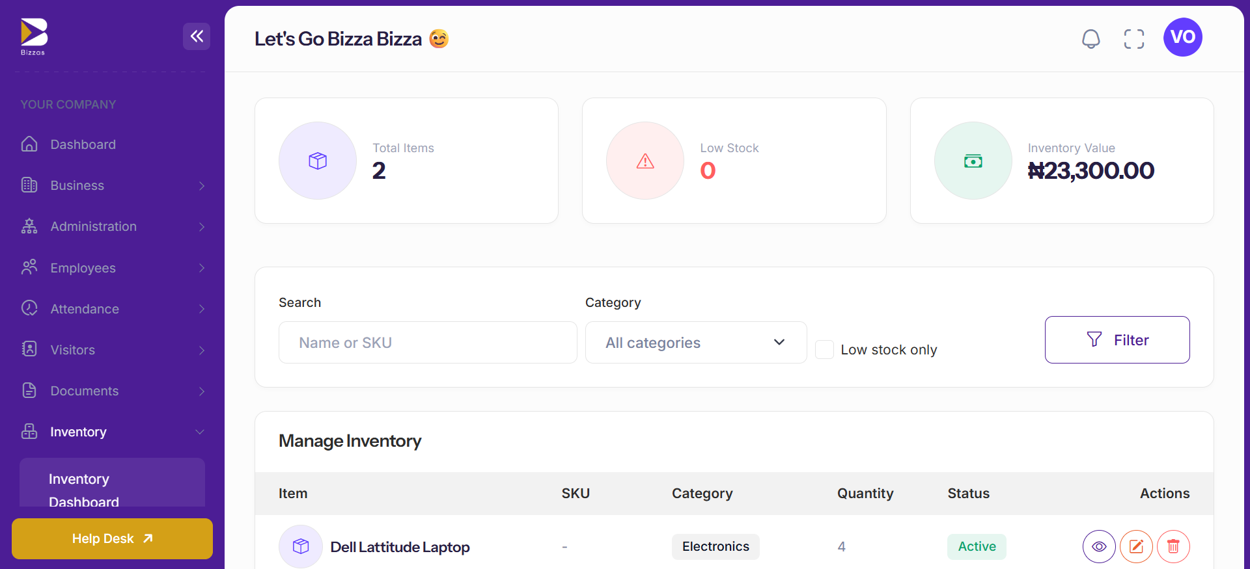
Task: Click the ₦23,300.00 inventory value
Action: [1090, 170]
